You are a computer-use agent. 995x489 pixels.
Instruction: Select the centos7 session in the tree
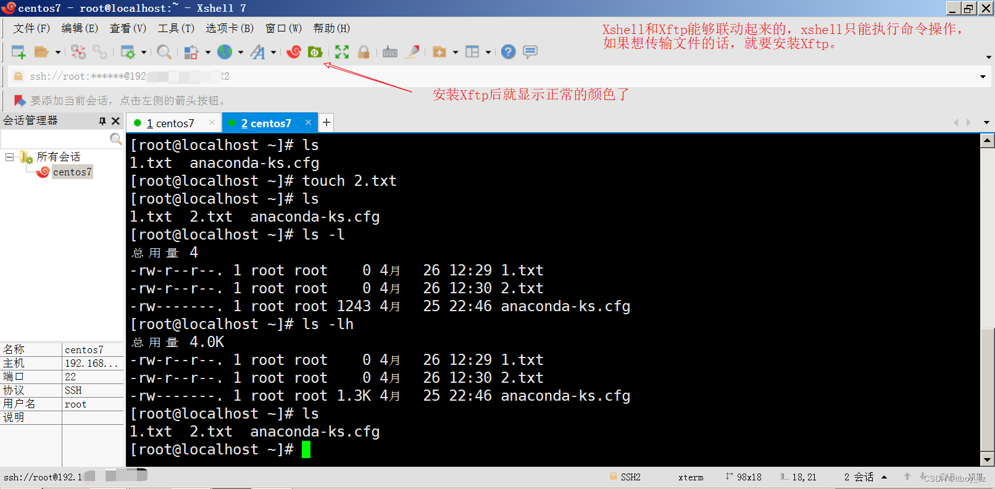click(72, 172)
